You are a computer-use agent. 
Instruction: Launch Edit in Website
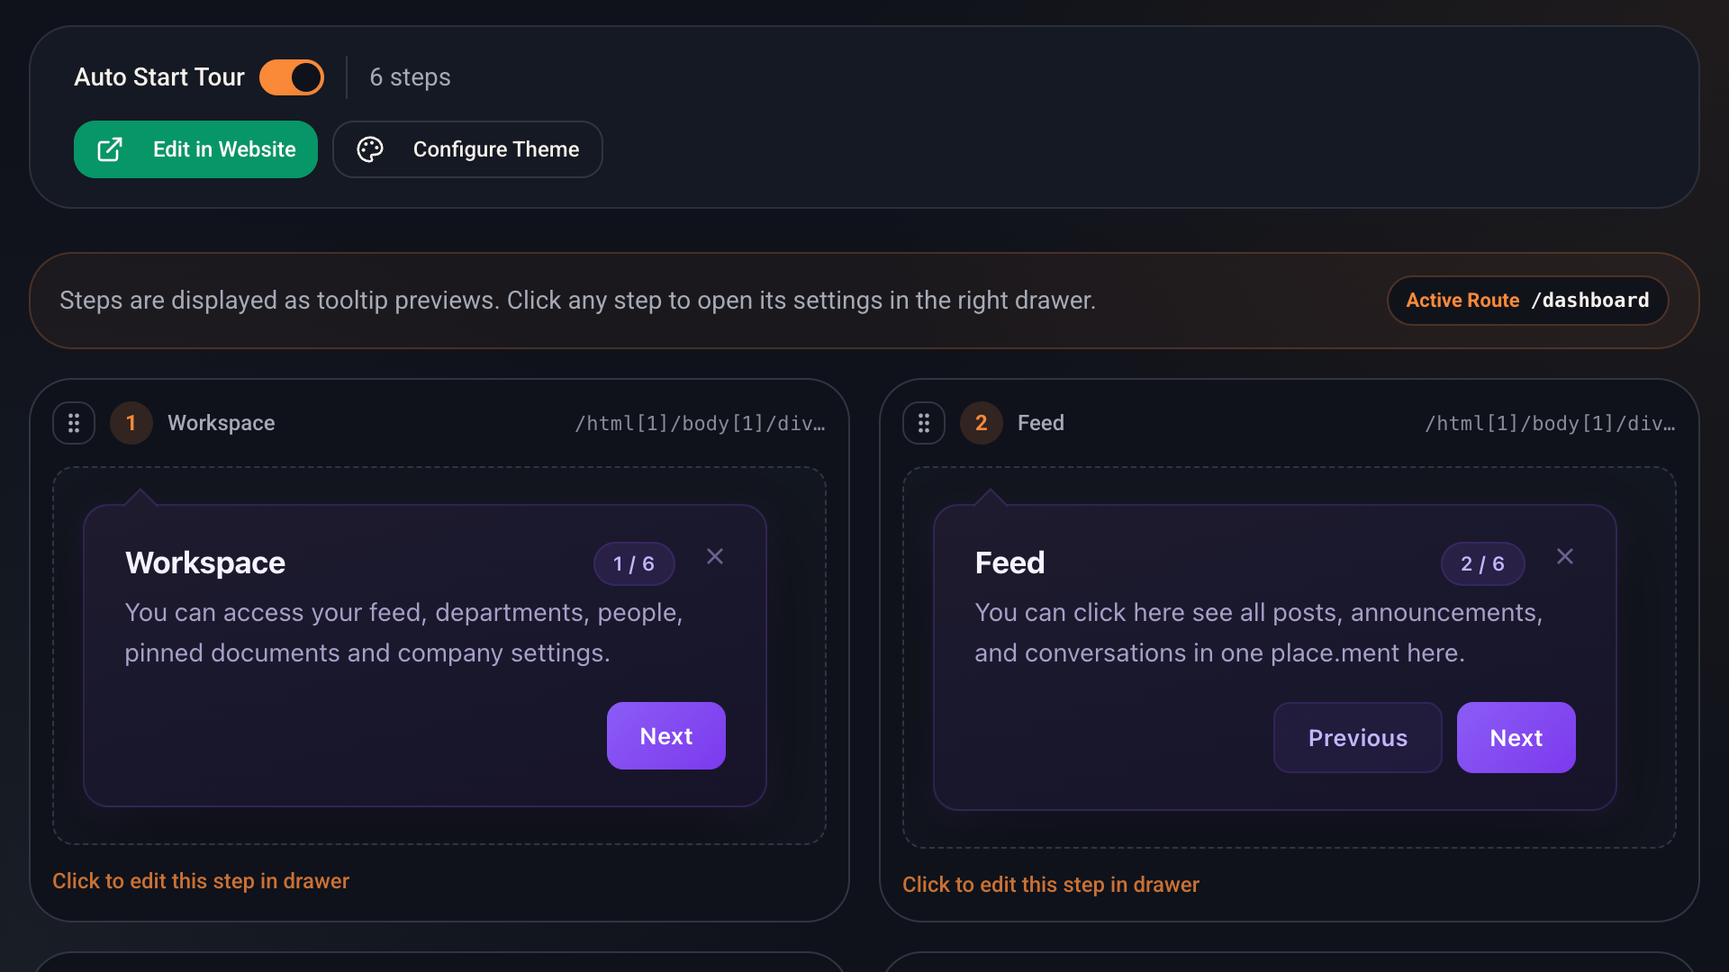pyautogui.click(x=195, y=149)
